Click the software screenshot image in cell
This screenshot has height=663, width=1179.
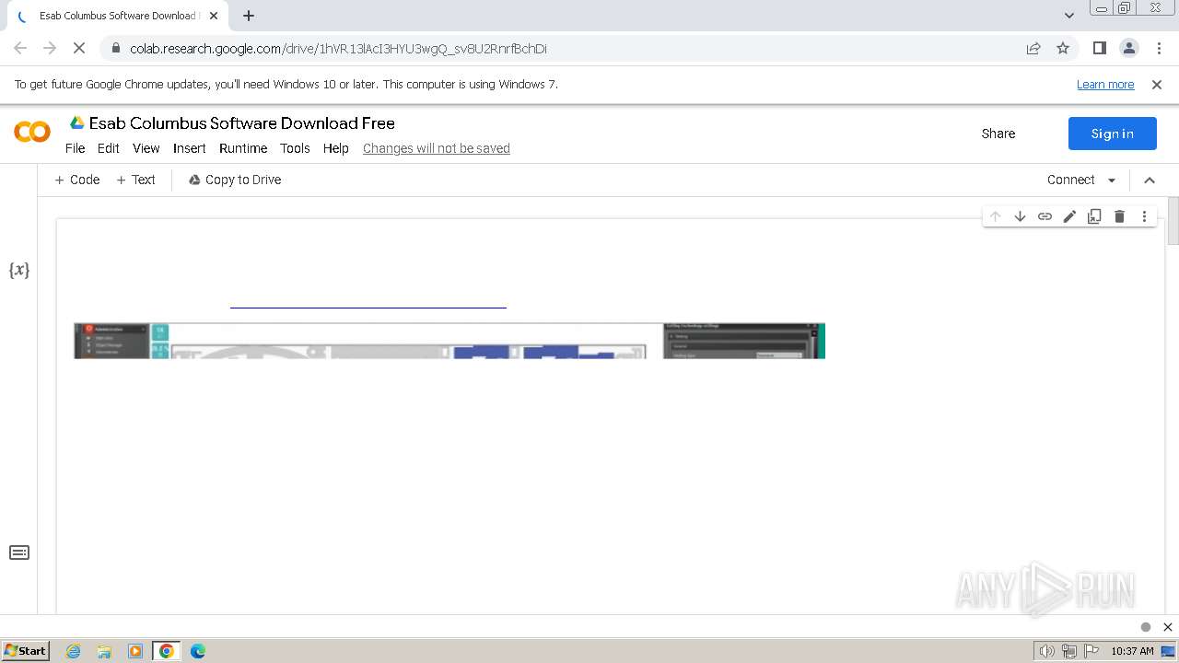tap(449, 341)
